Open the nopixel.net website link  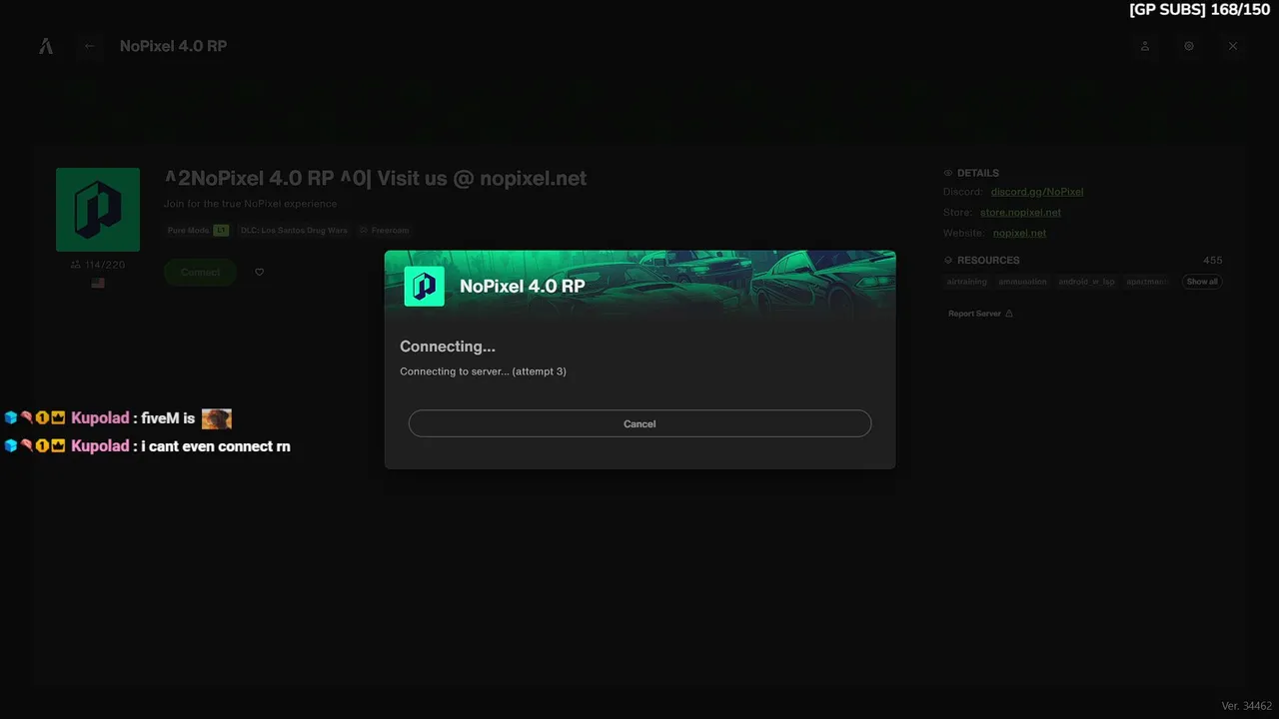[x=1019, y=234]
